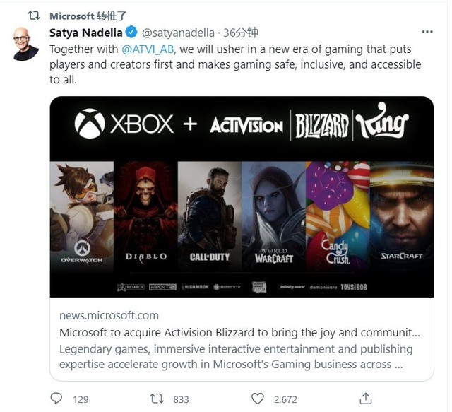This screenshot has height=412, width=452.
Task: Click the Xbox logo in banner
Action: (90, 124)
